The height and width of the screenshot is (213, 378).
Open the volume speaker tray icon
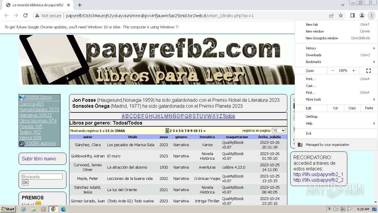(336, 209)
